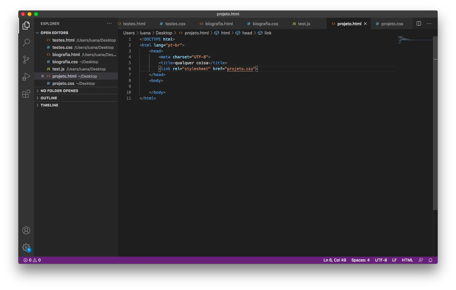Click the Split Editor Right icon

[x=419, y=24]
